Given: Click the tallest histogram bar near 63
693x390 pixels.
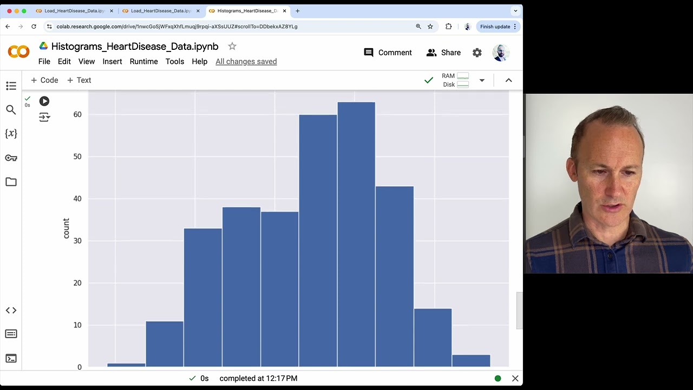Looking at the screenshot, I should 356,235.
